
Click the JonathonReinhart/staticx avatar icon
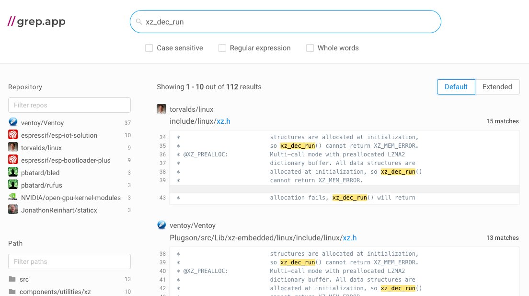pyautogui.click(x=13, y=210)
